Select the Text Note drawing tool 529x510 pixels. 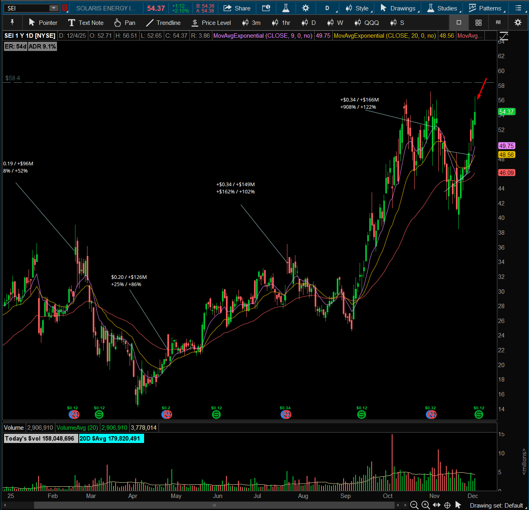click(85, 22)
